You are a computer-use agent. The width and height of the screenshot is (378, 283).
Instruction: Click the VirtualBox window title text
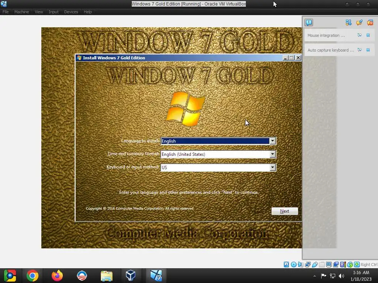pos(189,4)
